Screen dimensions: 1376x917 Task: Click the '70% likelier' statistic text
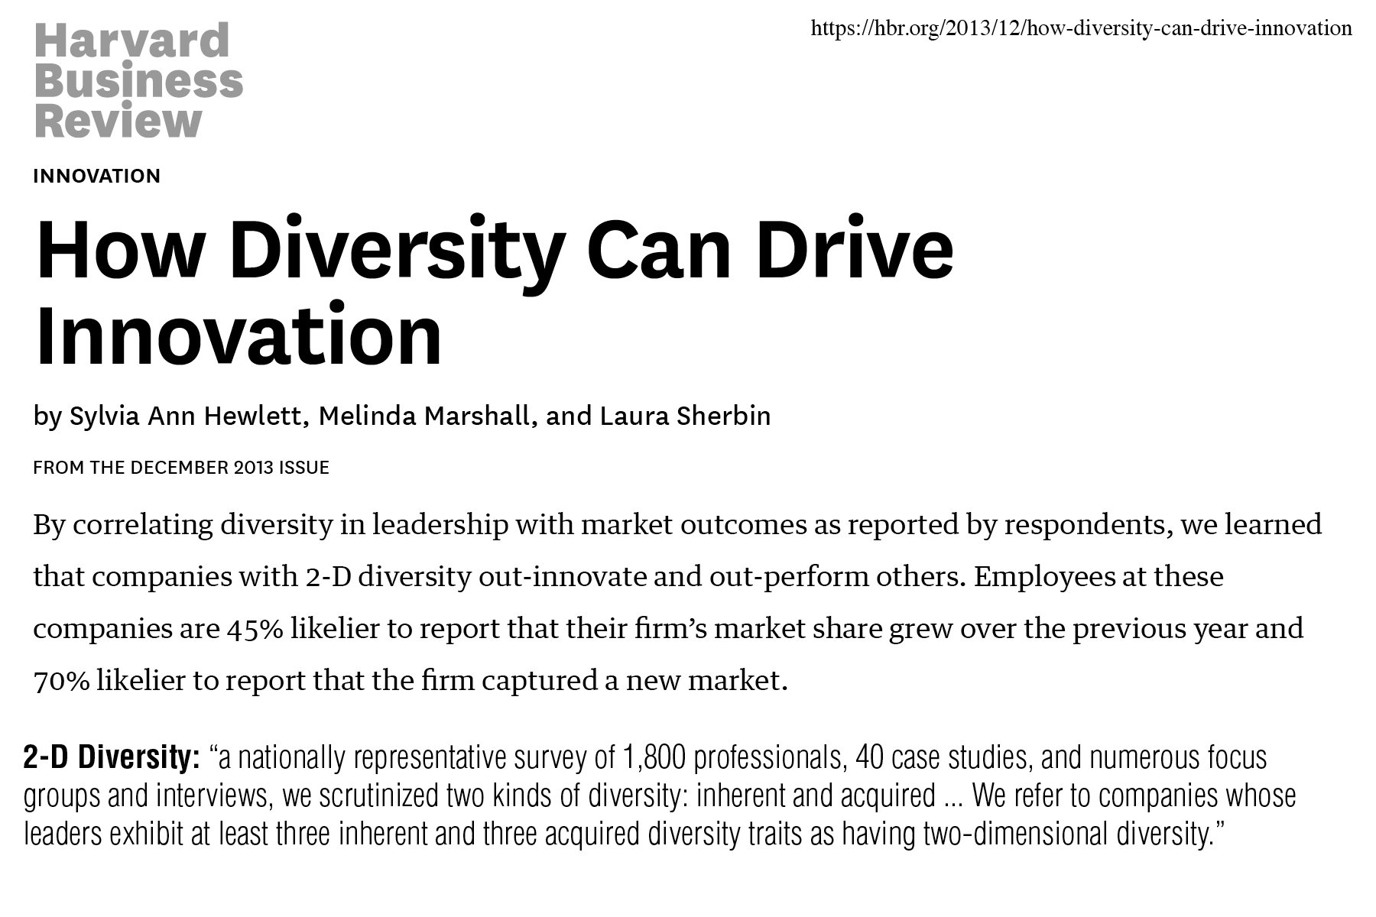pos(109,680)
